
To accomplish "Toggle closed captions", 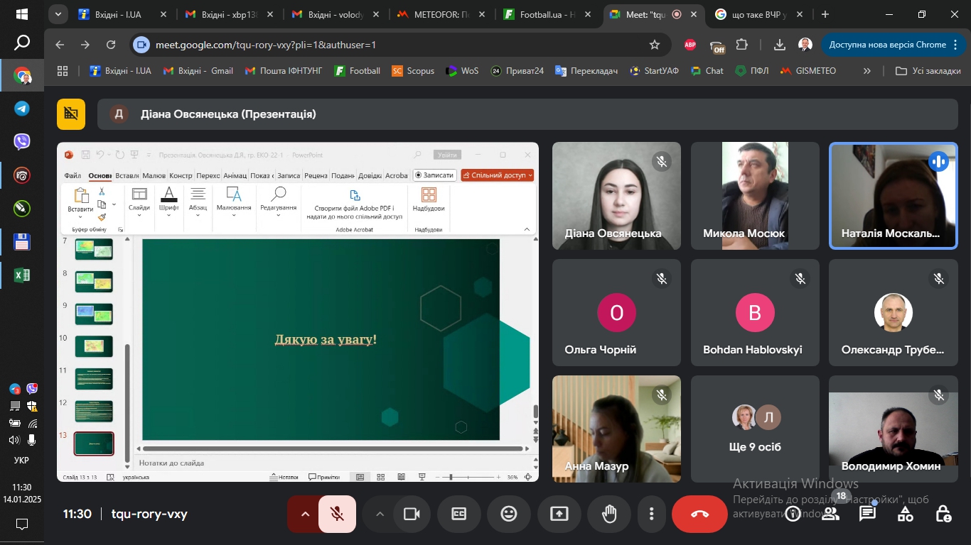I will (459, 514).
